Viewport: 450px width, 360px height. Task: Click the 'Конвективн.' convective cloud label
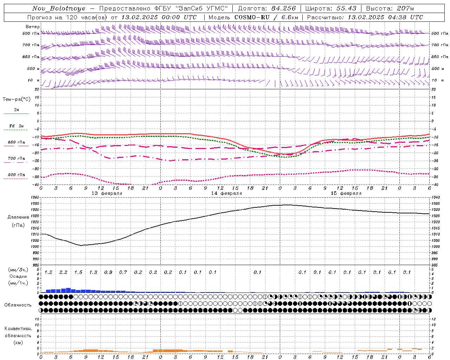18,329
